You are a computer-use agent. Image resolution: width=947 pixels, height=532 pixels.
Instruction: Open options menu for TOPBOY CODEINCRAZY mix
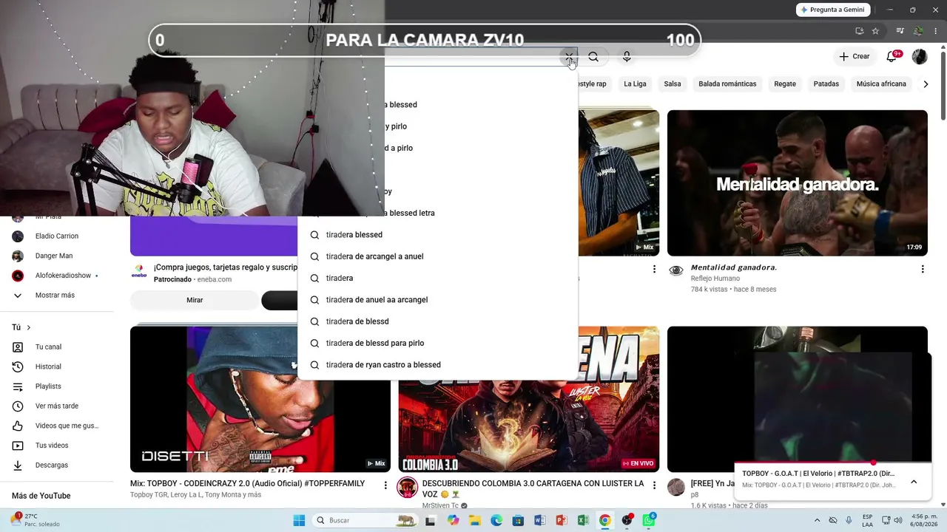tap(385, 485)
